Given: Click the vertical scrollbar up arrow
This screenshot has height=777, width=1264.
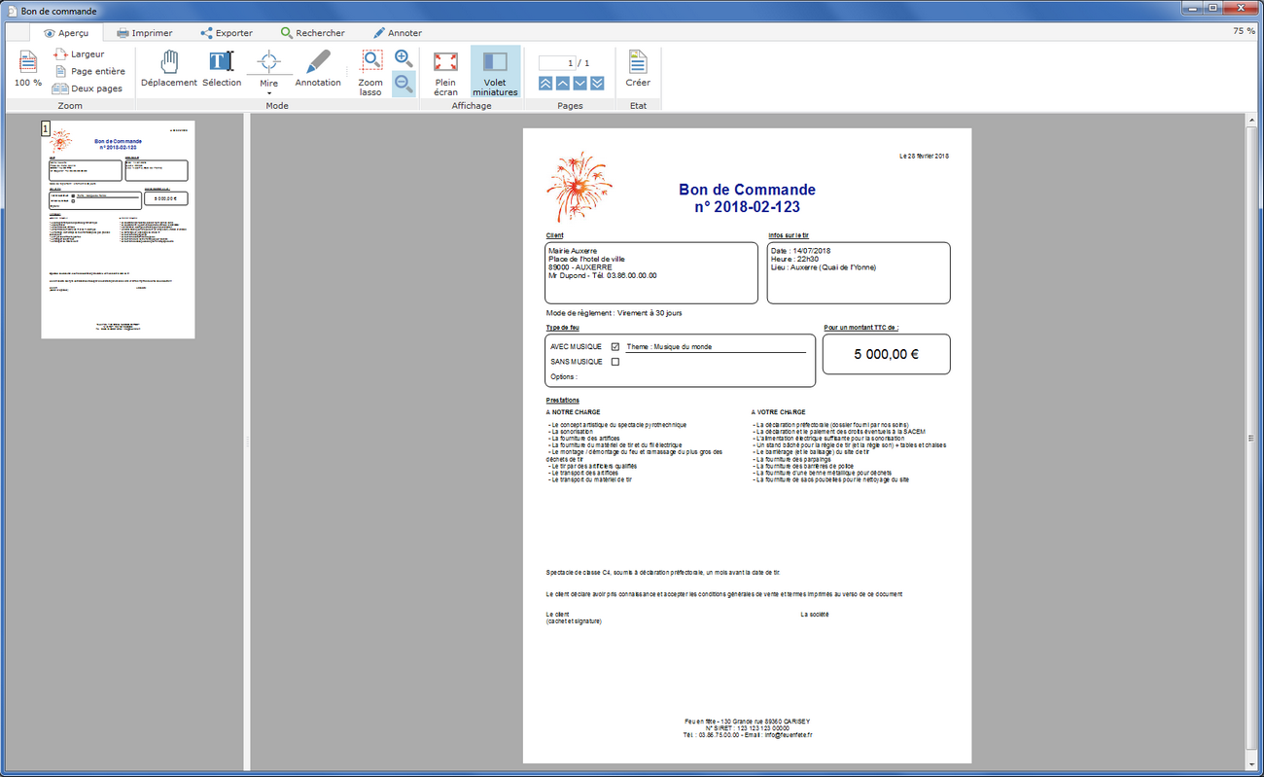Looking at the screenshot, I should coord(1252,122).
